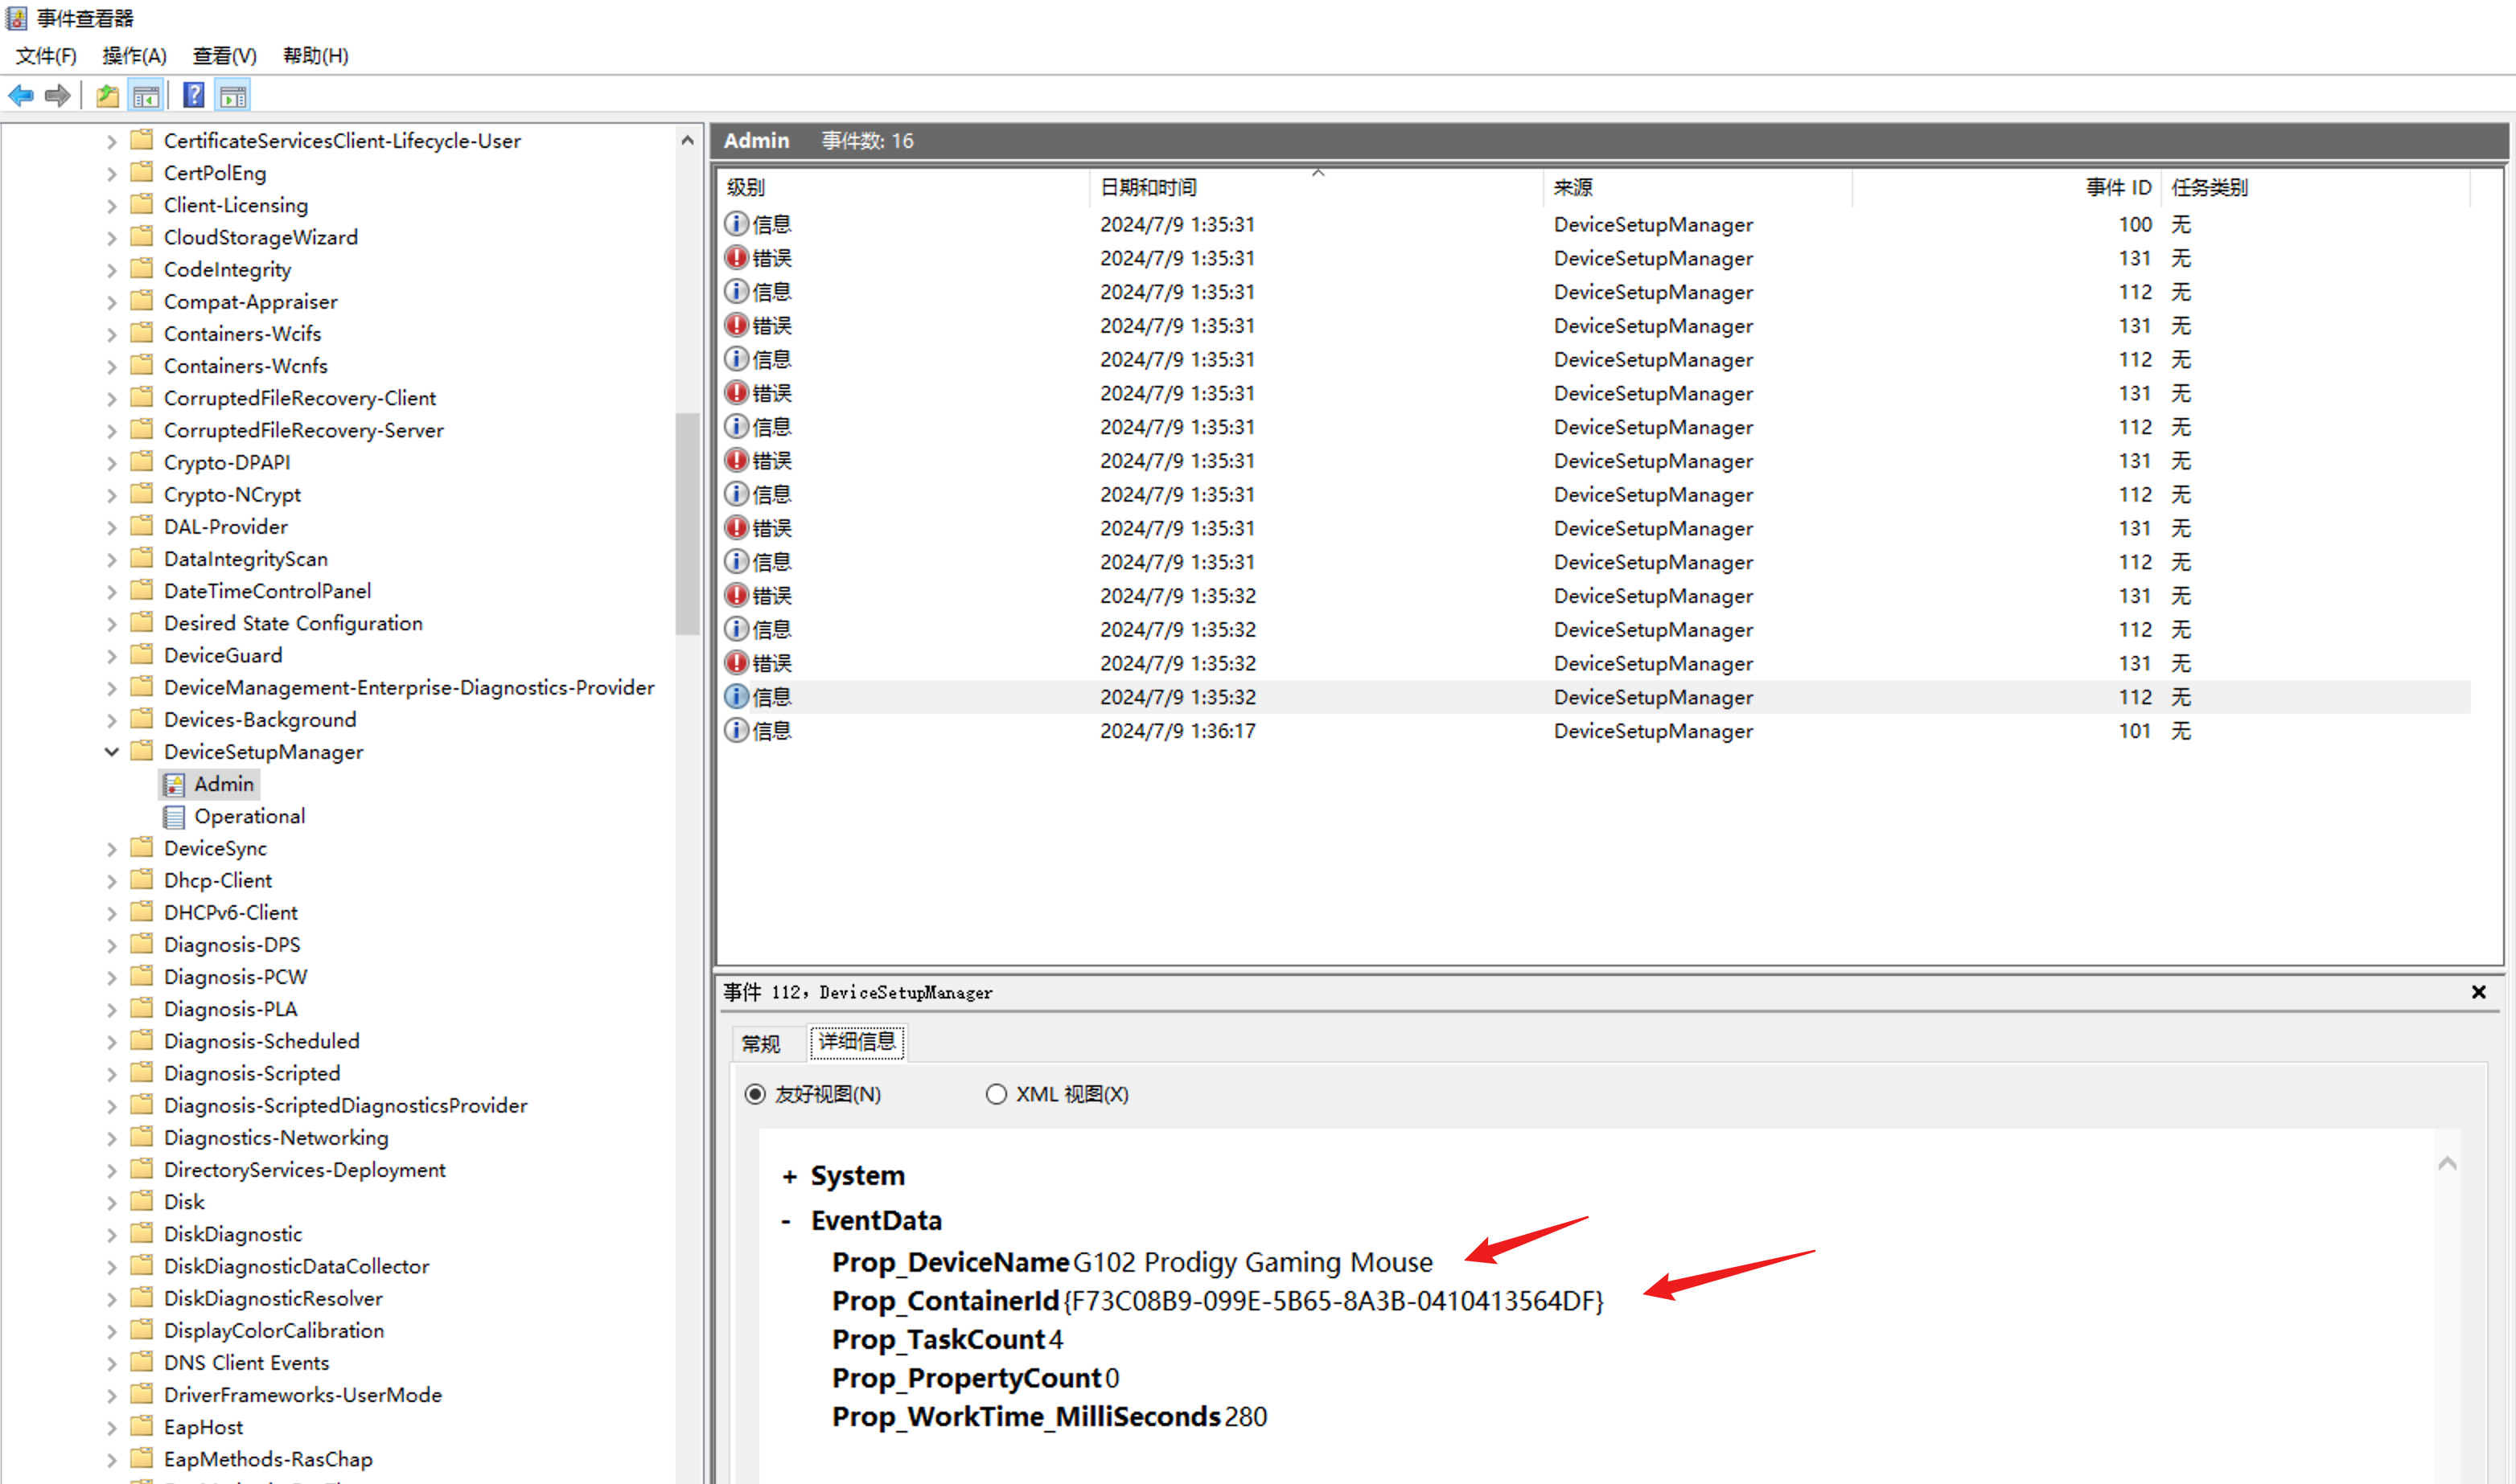Collapse the DeviceSetupManager tree folder
The image size is (2516, 1484).
pyautogui.click(x=112, y=752)
